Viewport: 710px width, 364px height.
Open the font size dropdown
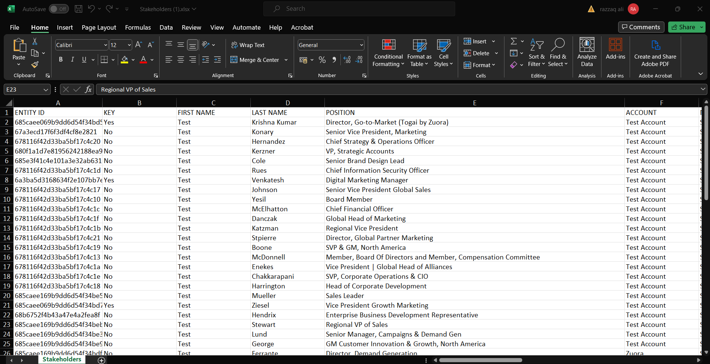(x=129, y=45)
